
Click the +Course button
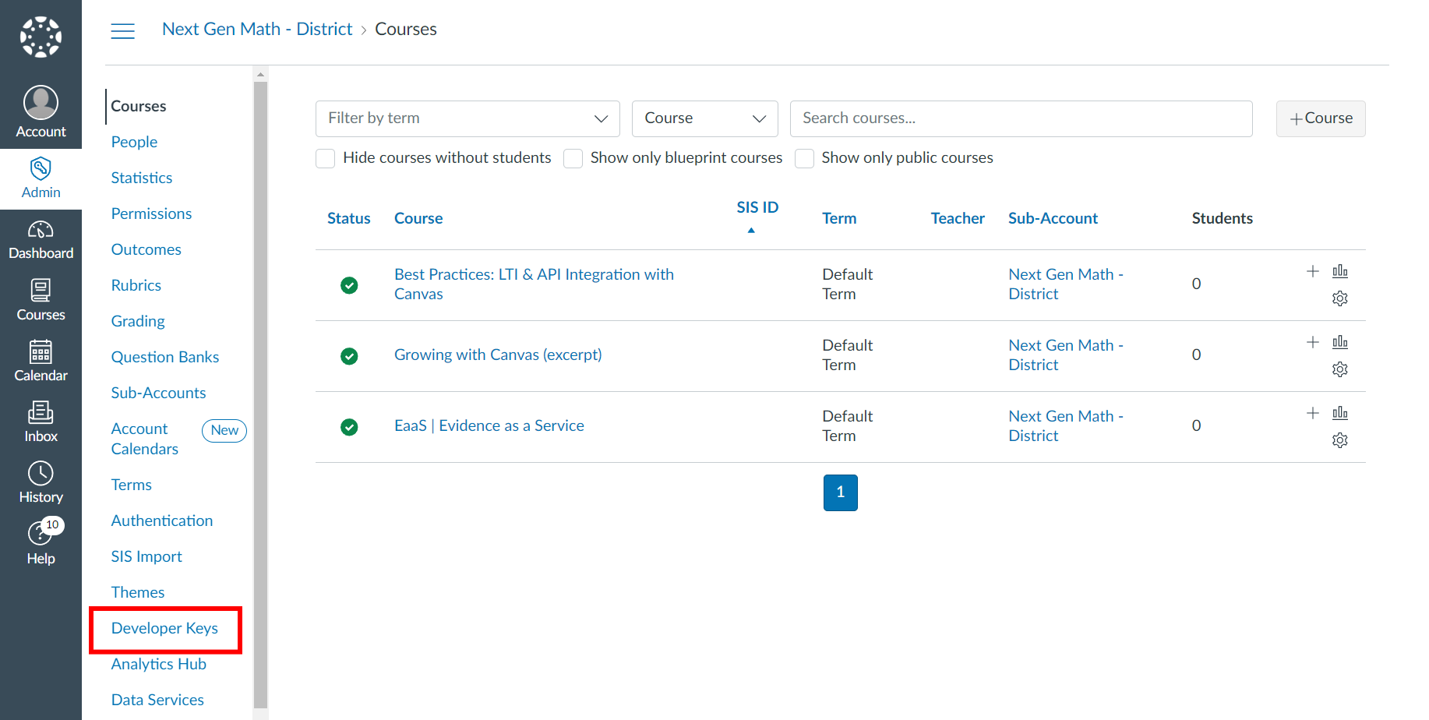pyautogui.click(x=1321, y=118)
